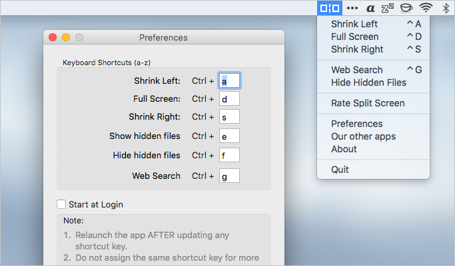This screenshot has width=455, height=266.
Task: Click the italic letter a menu bar icon
Action: coord(370,9)
